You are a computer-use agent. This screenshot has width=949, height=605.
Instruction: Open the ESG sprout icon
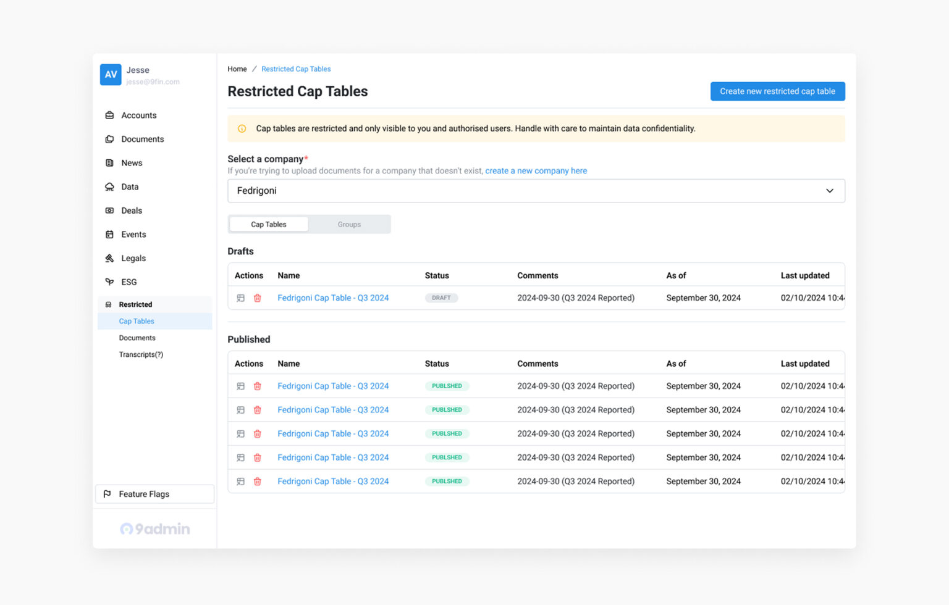pos(109,282)
